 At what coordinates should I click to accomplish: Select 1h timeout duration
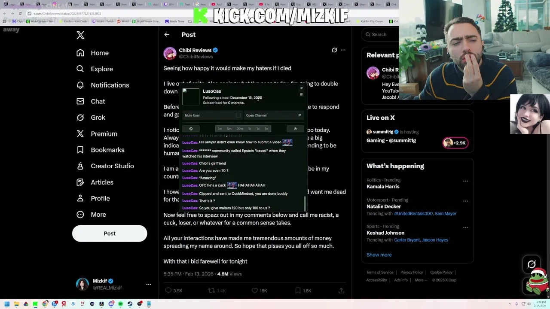(250, 129)
